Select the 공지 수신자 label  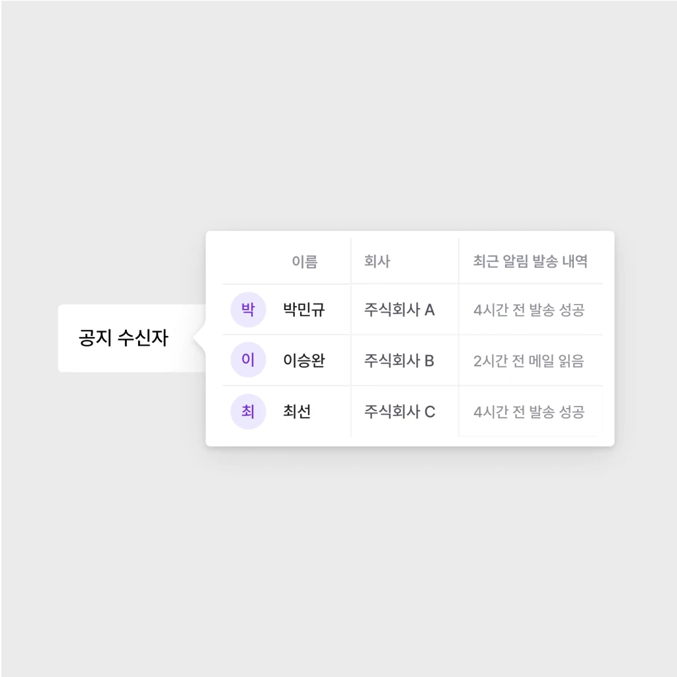tap(124, 338)
